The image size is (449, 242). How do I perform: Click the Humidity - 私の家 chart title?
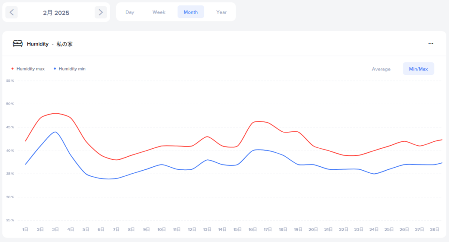[x=50, y=44]
